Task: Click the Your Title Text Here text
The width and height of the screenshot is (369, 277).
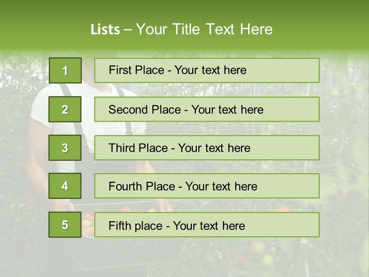Action: [x=204, y=29]
